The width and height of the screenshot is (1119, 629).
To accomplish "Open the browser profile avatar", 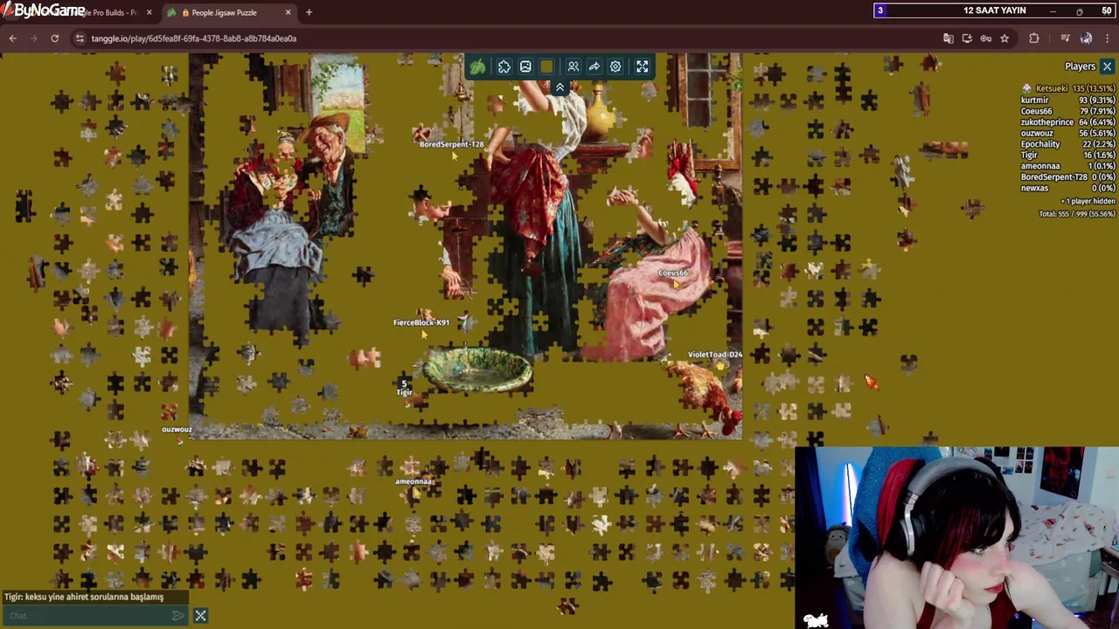I will pyautogui.click(x=1086, y=38).
